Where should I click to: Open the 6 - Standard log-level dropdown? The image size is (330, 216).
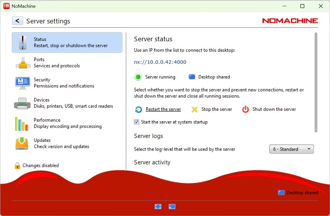tap(291, 149)
